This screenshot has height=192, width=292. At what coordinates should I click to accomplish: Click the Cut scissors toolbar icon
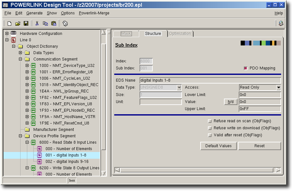(x=37, y=23)
